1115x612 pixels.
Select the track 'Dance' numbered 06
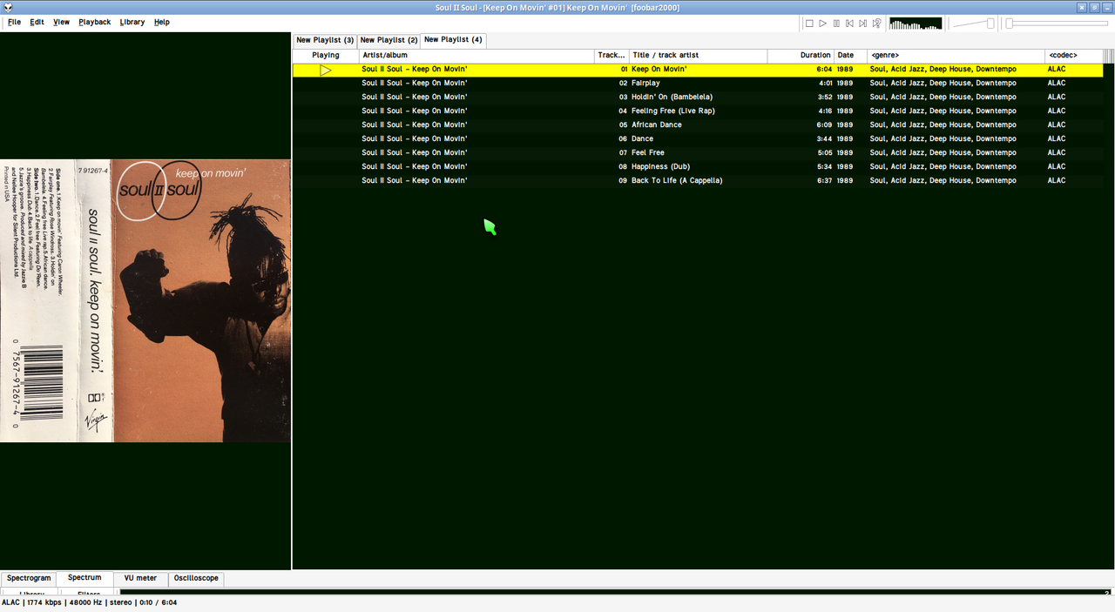pyautogui.click(x=698, y=138)
